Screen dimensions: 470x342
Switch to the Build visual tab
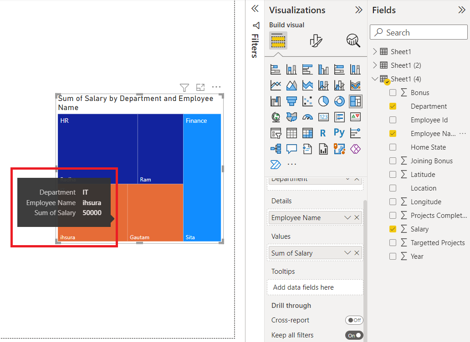278,40
